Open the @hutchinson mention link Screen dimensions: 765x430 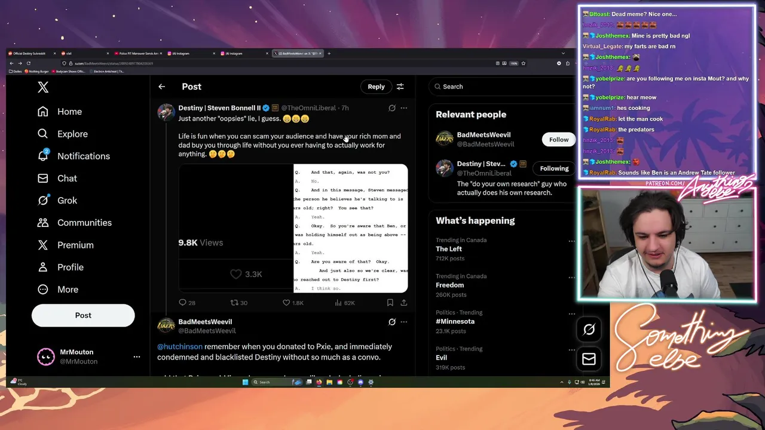[x=180, y=346]
